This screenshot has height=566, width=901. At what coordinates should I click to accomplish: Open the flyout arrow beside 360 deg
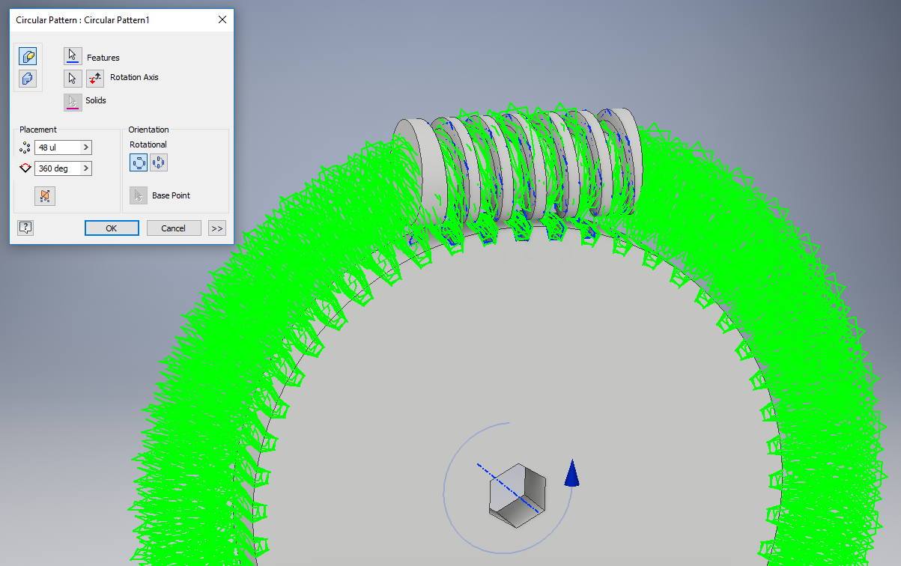pyautogui.click(x=86, y=168)
